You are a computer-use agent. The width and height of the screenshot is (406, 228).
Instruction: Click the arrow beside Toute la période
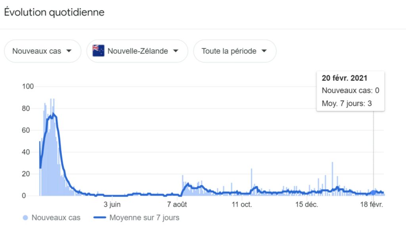click(264, 51)
